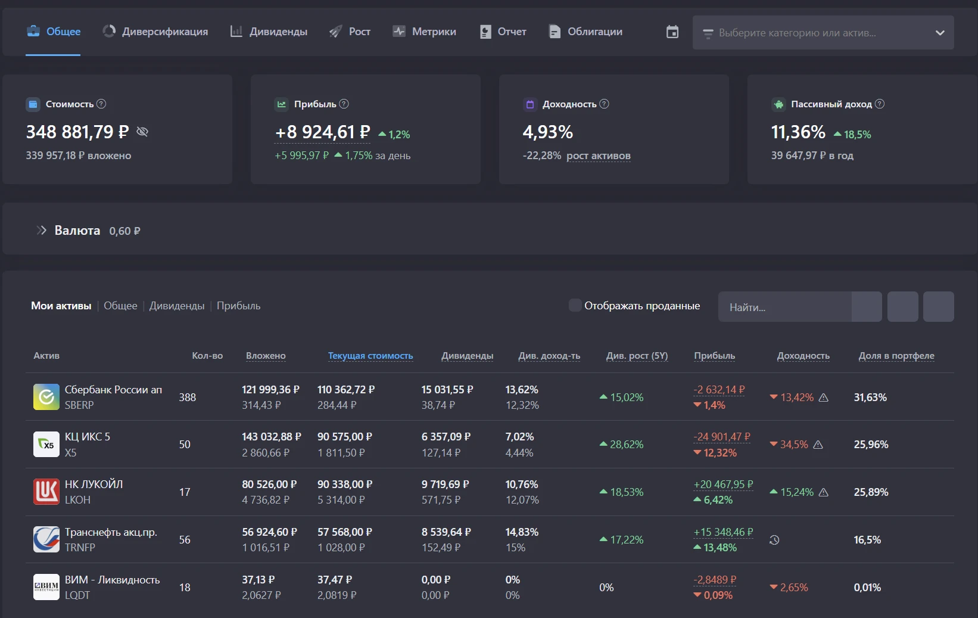
Task: Click the question mark beside Прибыль
Action: click(344, 104)
